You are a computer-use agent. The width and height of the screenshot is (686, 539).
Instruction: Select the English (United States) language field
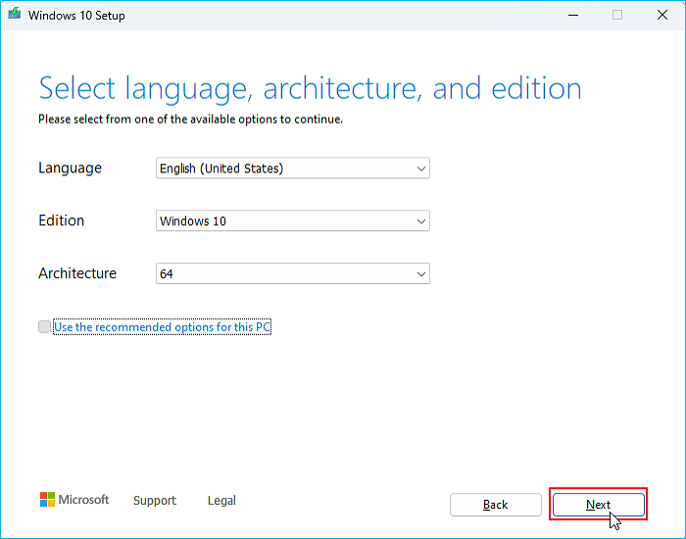coord(284,169)
